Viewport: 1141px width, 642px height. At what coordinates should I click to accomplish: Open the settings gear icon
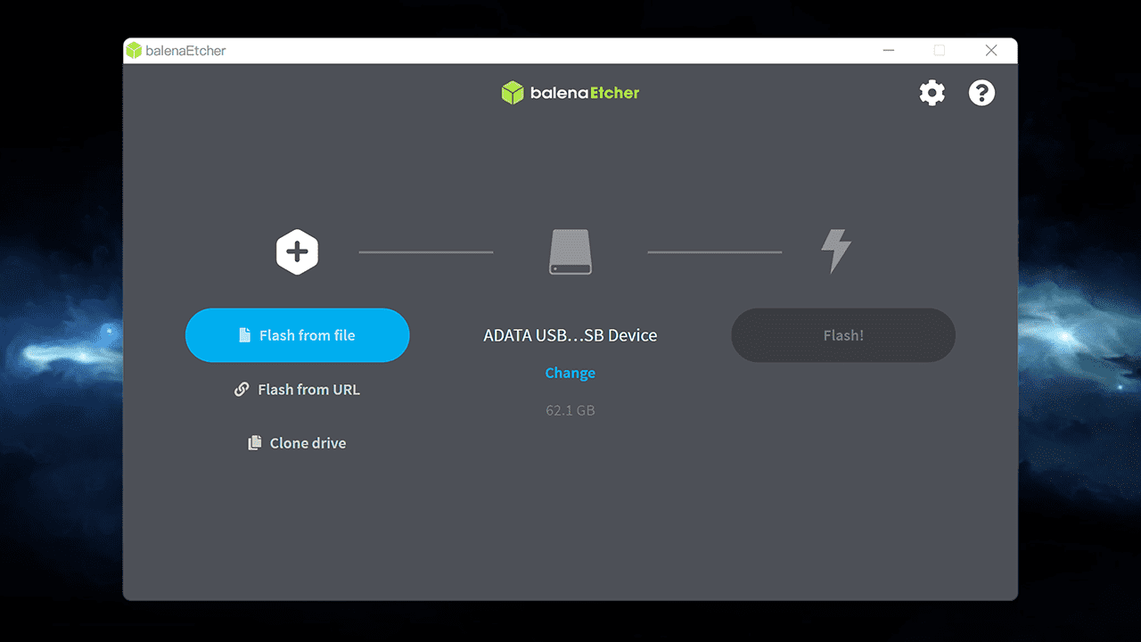(x=932, y=93)
